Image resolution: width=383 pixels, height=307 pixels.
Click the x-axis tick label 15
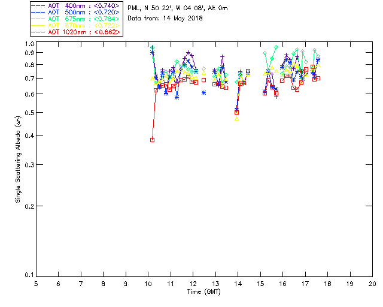(260, 283)
